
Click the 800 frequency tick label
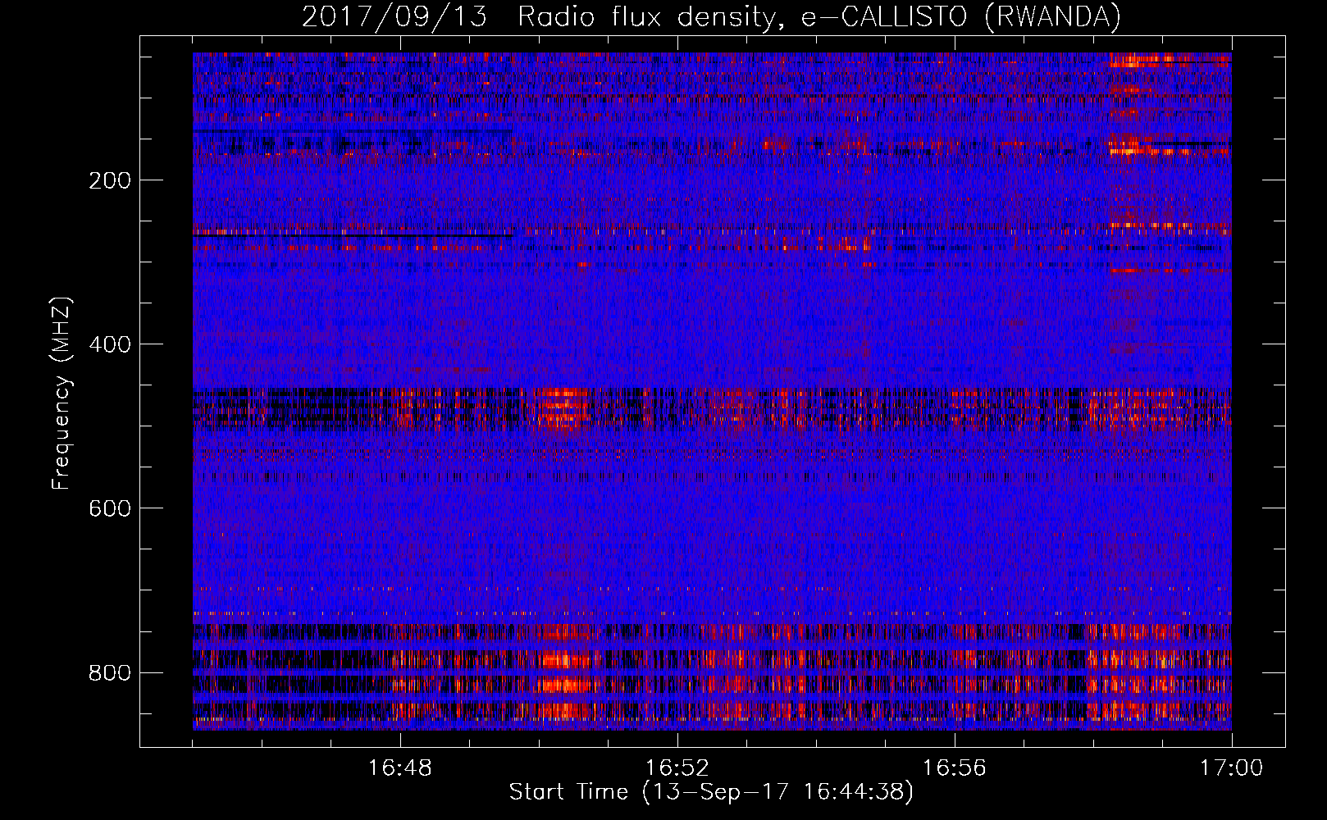coord(109,672)
